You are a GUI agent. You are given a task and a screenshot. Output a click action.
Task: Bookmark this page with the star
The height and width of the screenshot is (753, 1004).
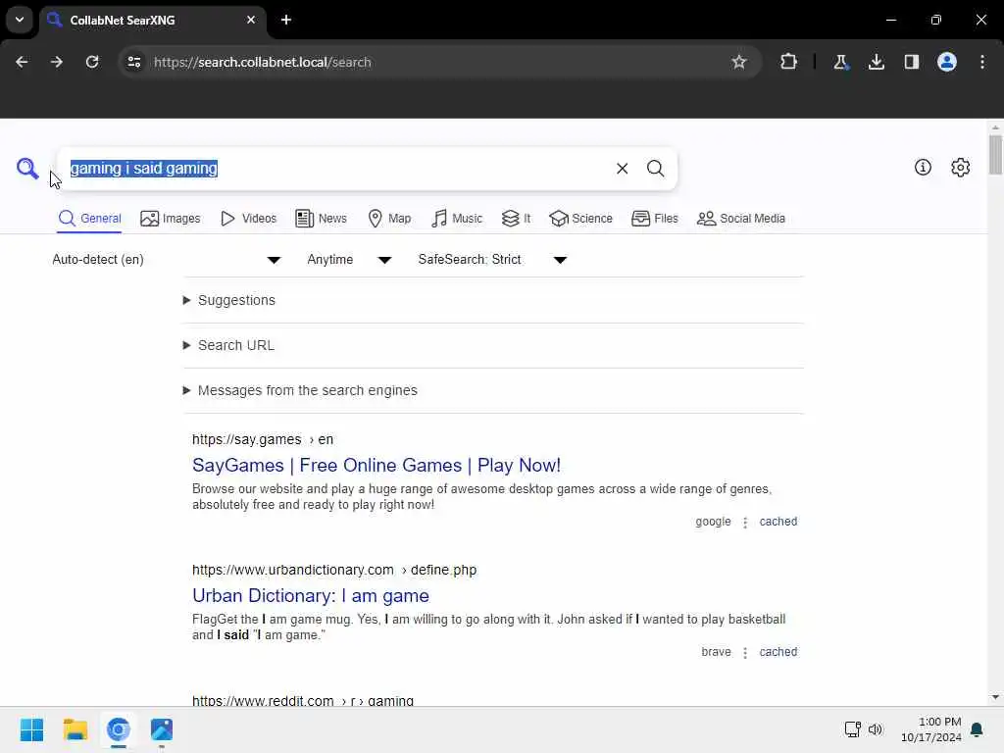[739, 62]
